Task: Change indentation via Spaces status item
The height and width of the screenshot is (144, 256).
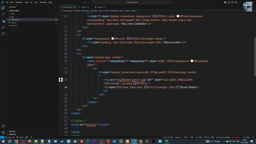Action: (x=178, y=137)
